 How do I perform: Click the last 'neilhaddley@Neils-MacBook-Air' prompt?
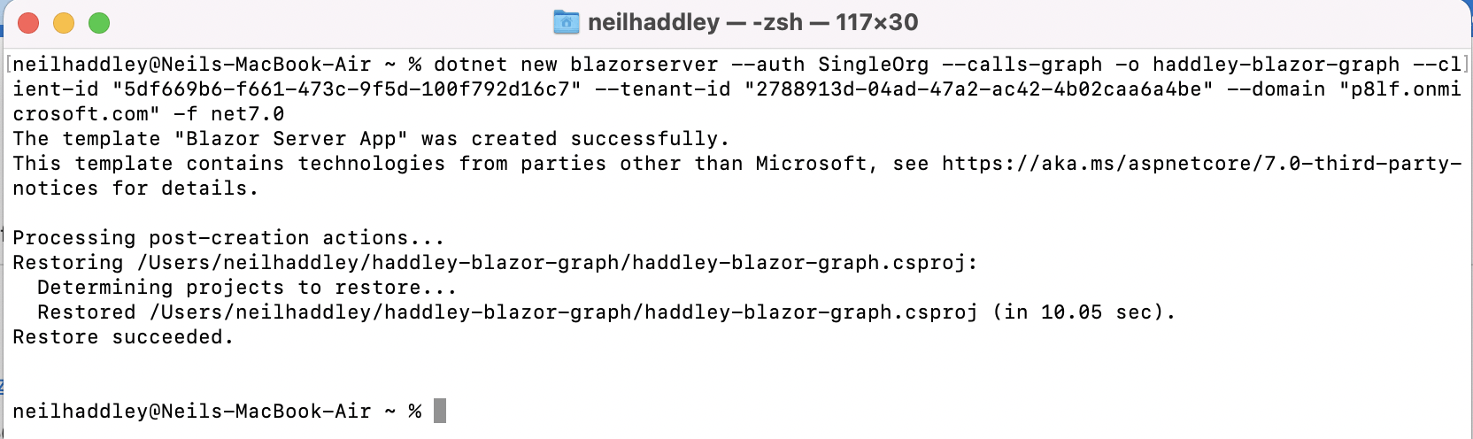191,412
